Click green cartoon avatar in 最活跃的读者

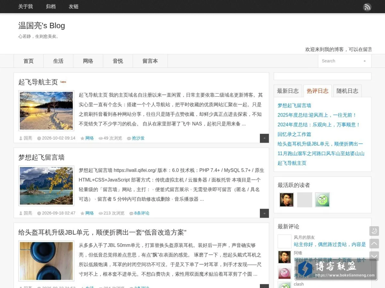click(x=322, y=200)
